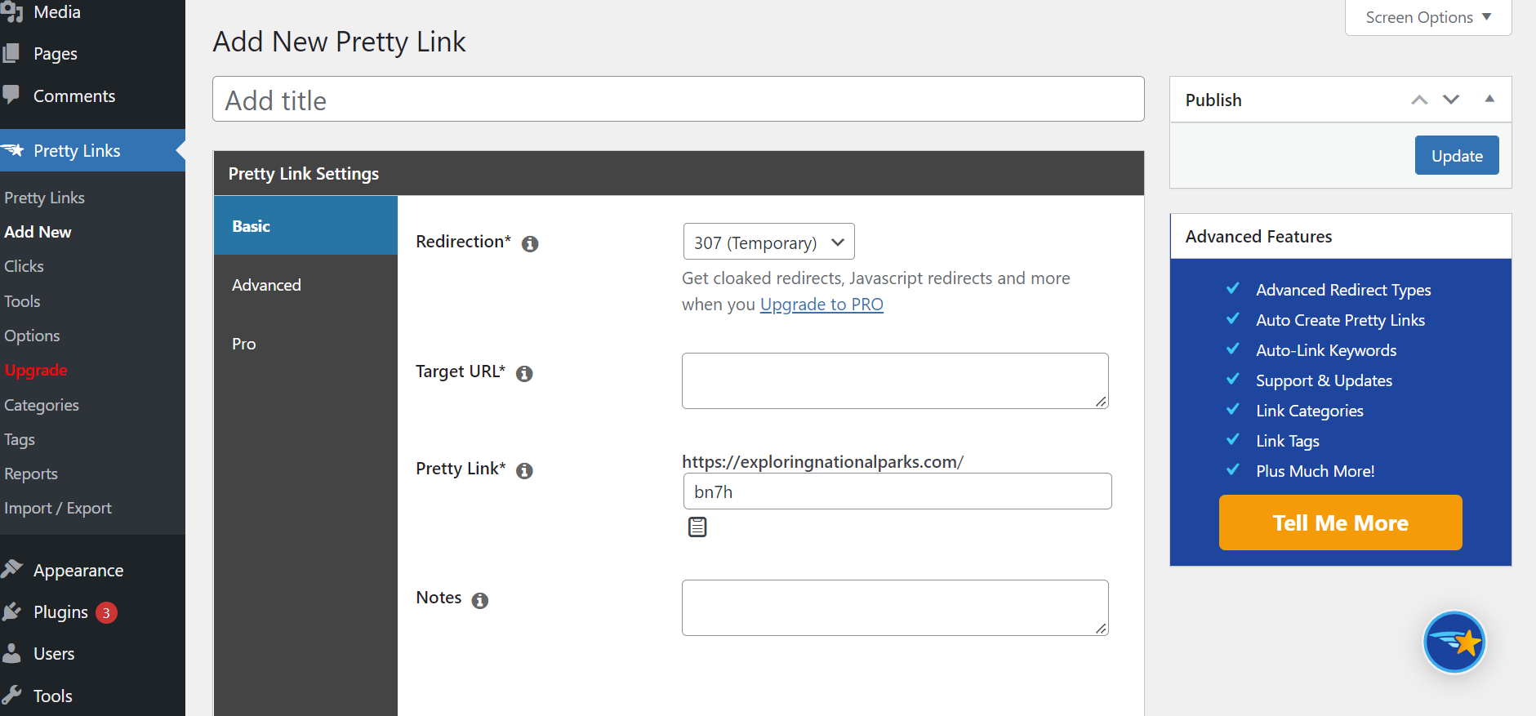Expand Screen Options panel
Viewport: 1536px width, 716px height.
(1428, 17)
